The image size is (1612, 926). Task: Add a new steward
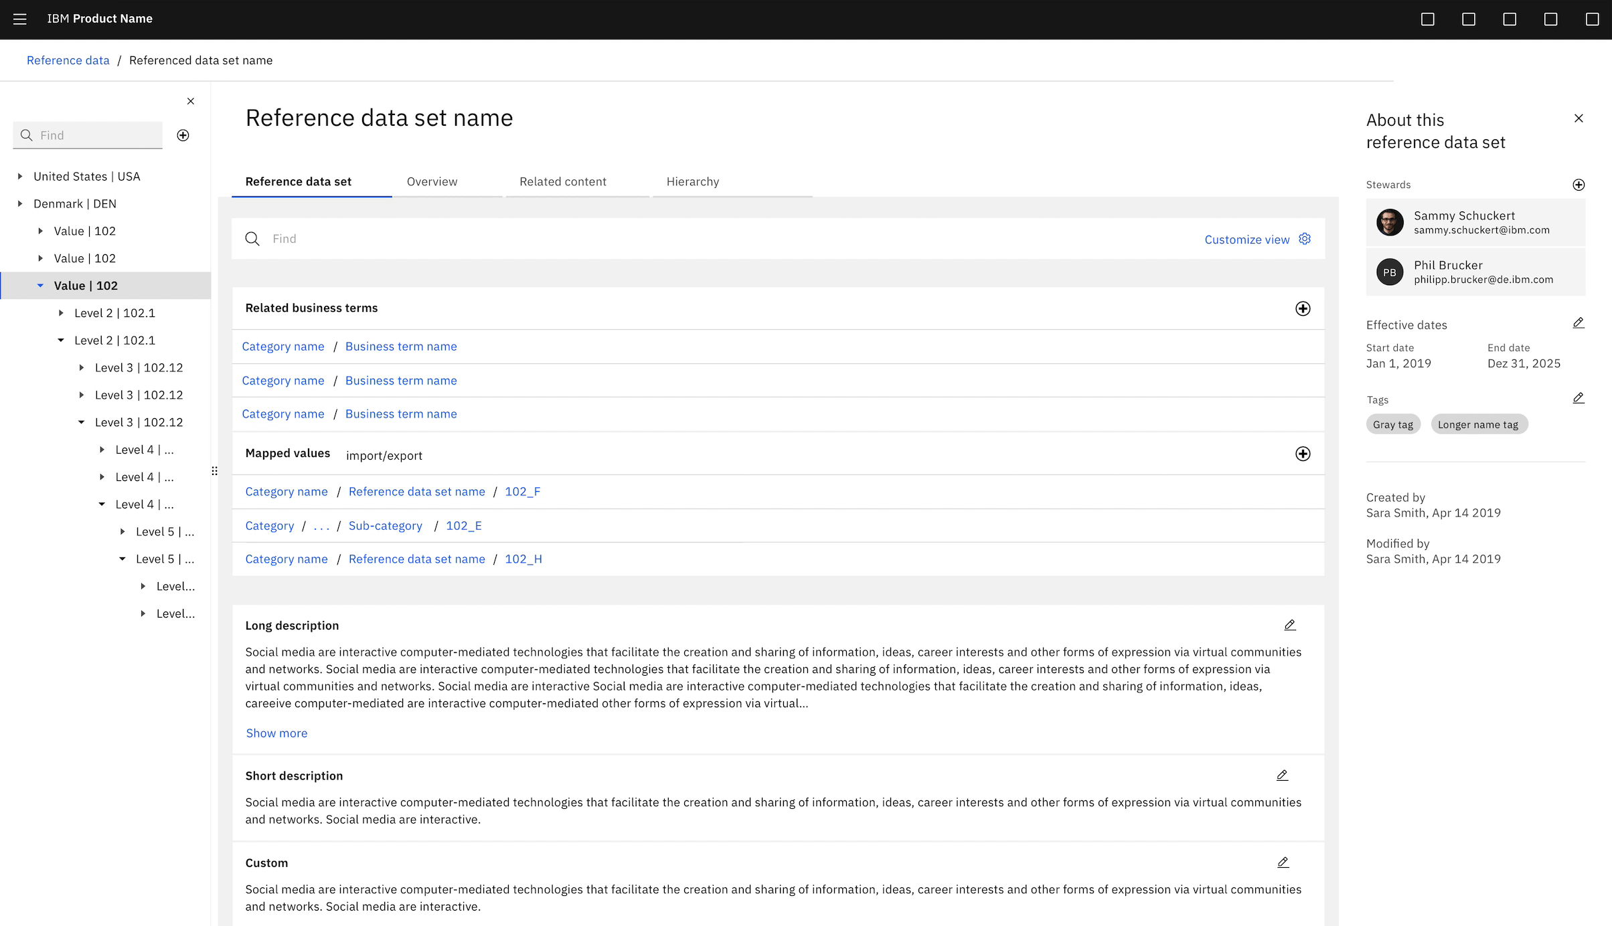click(1578, 185)
